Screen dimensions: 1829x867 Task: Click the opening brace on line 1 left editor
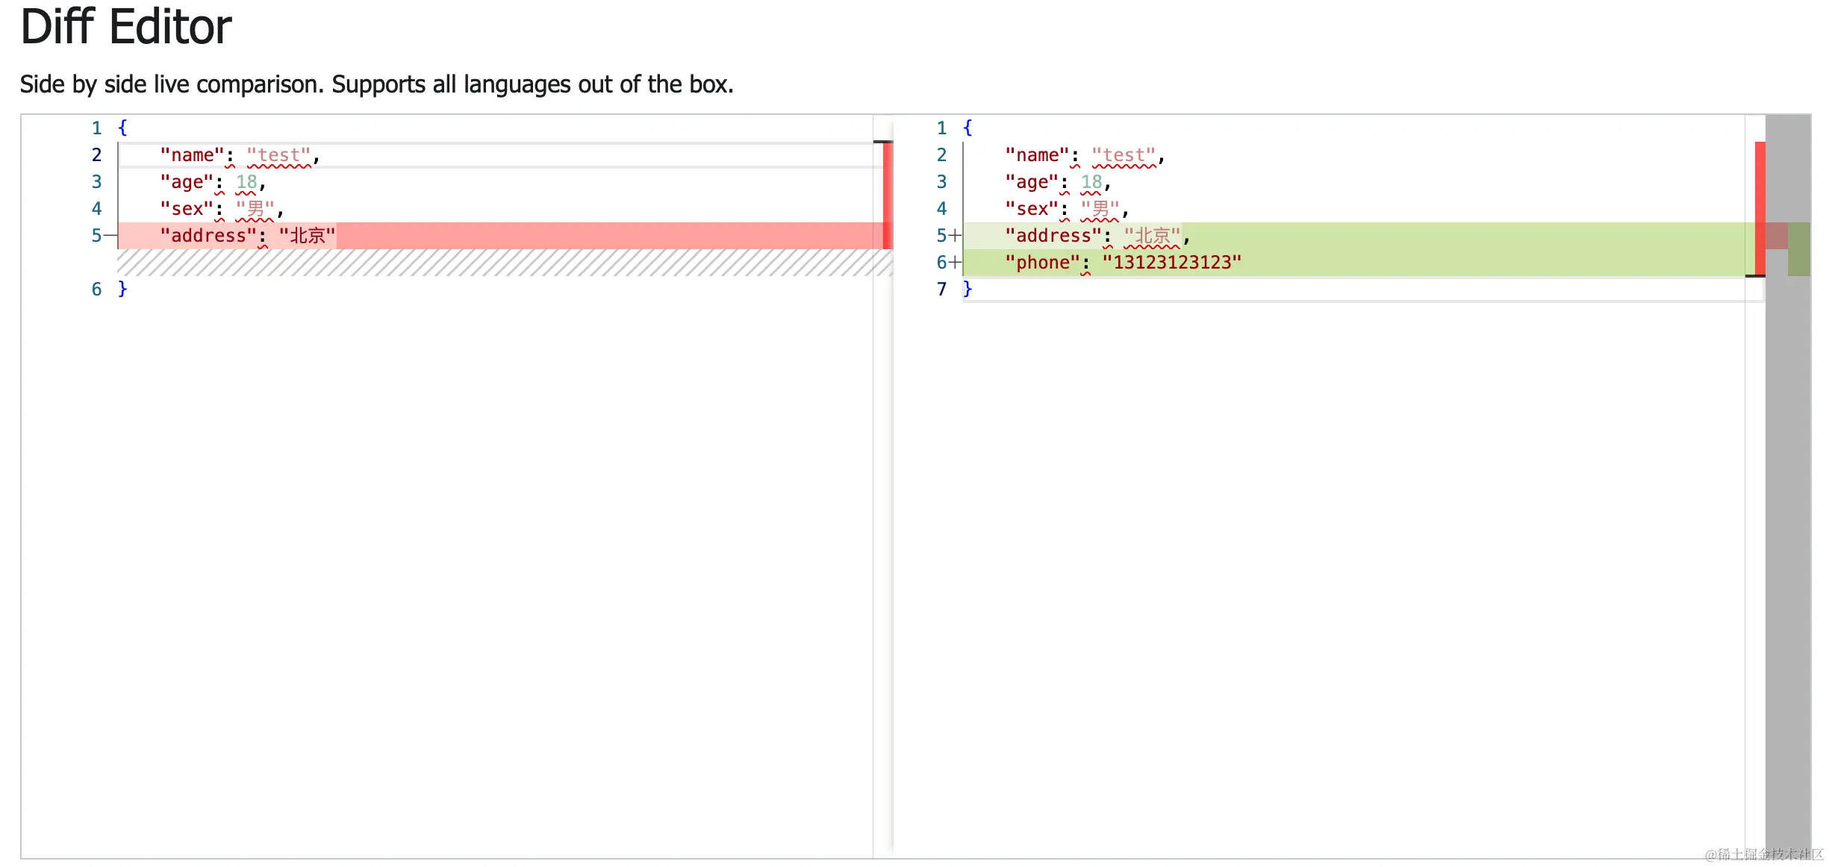122,128
